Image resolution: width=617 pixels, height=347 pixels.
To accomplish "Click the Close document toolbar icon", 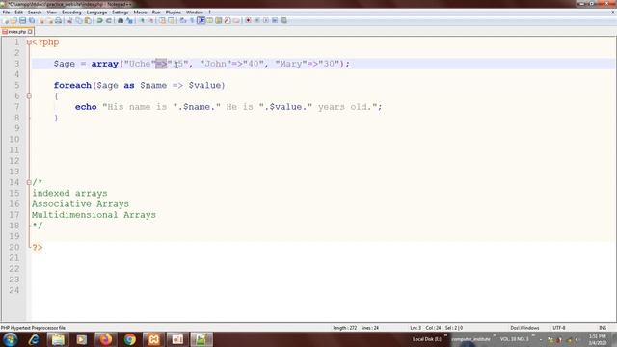I will (41, 20).
